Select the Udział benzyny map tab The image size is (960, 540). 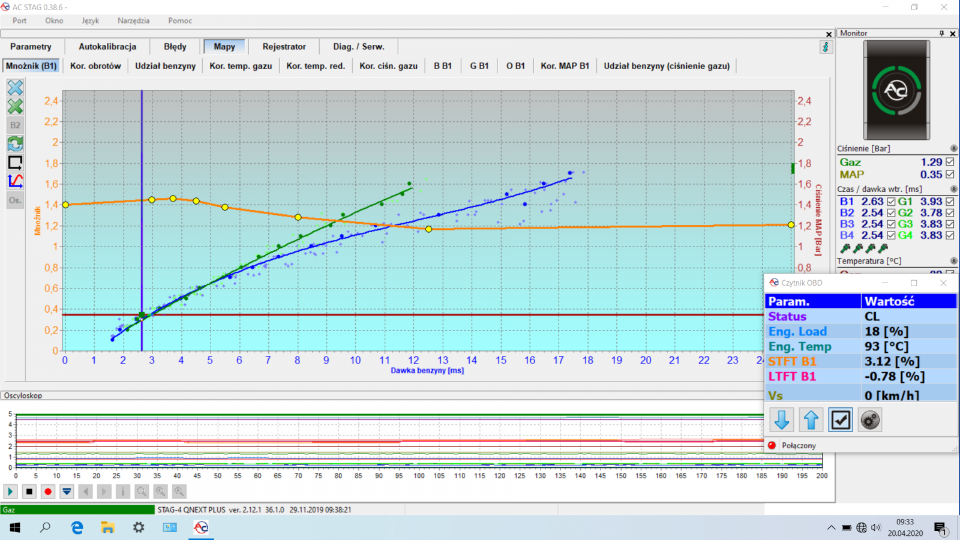pyautogui.click(x=165, y=66)
